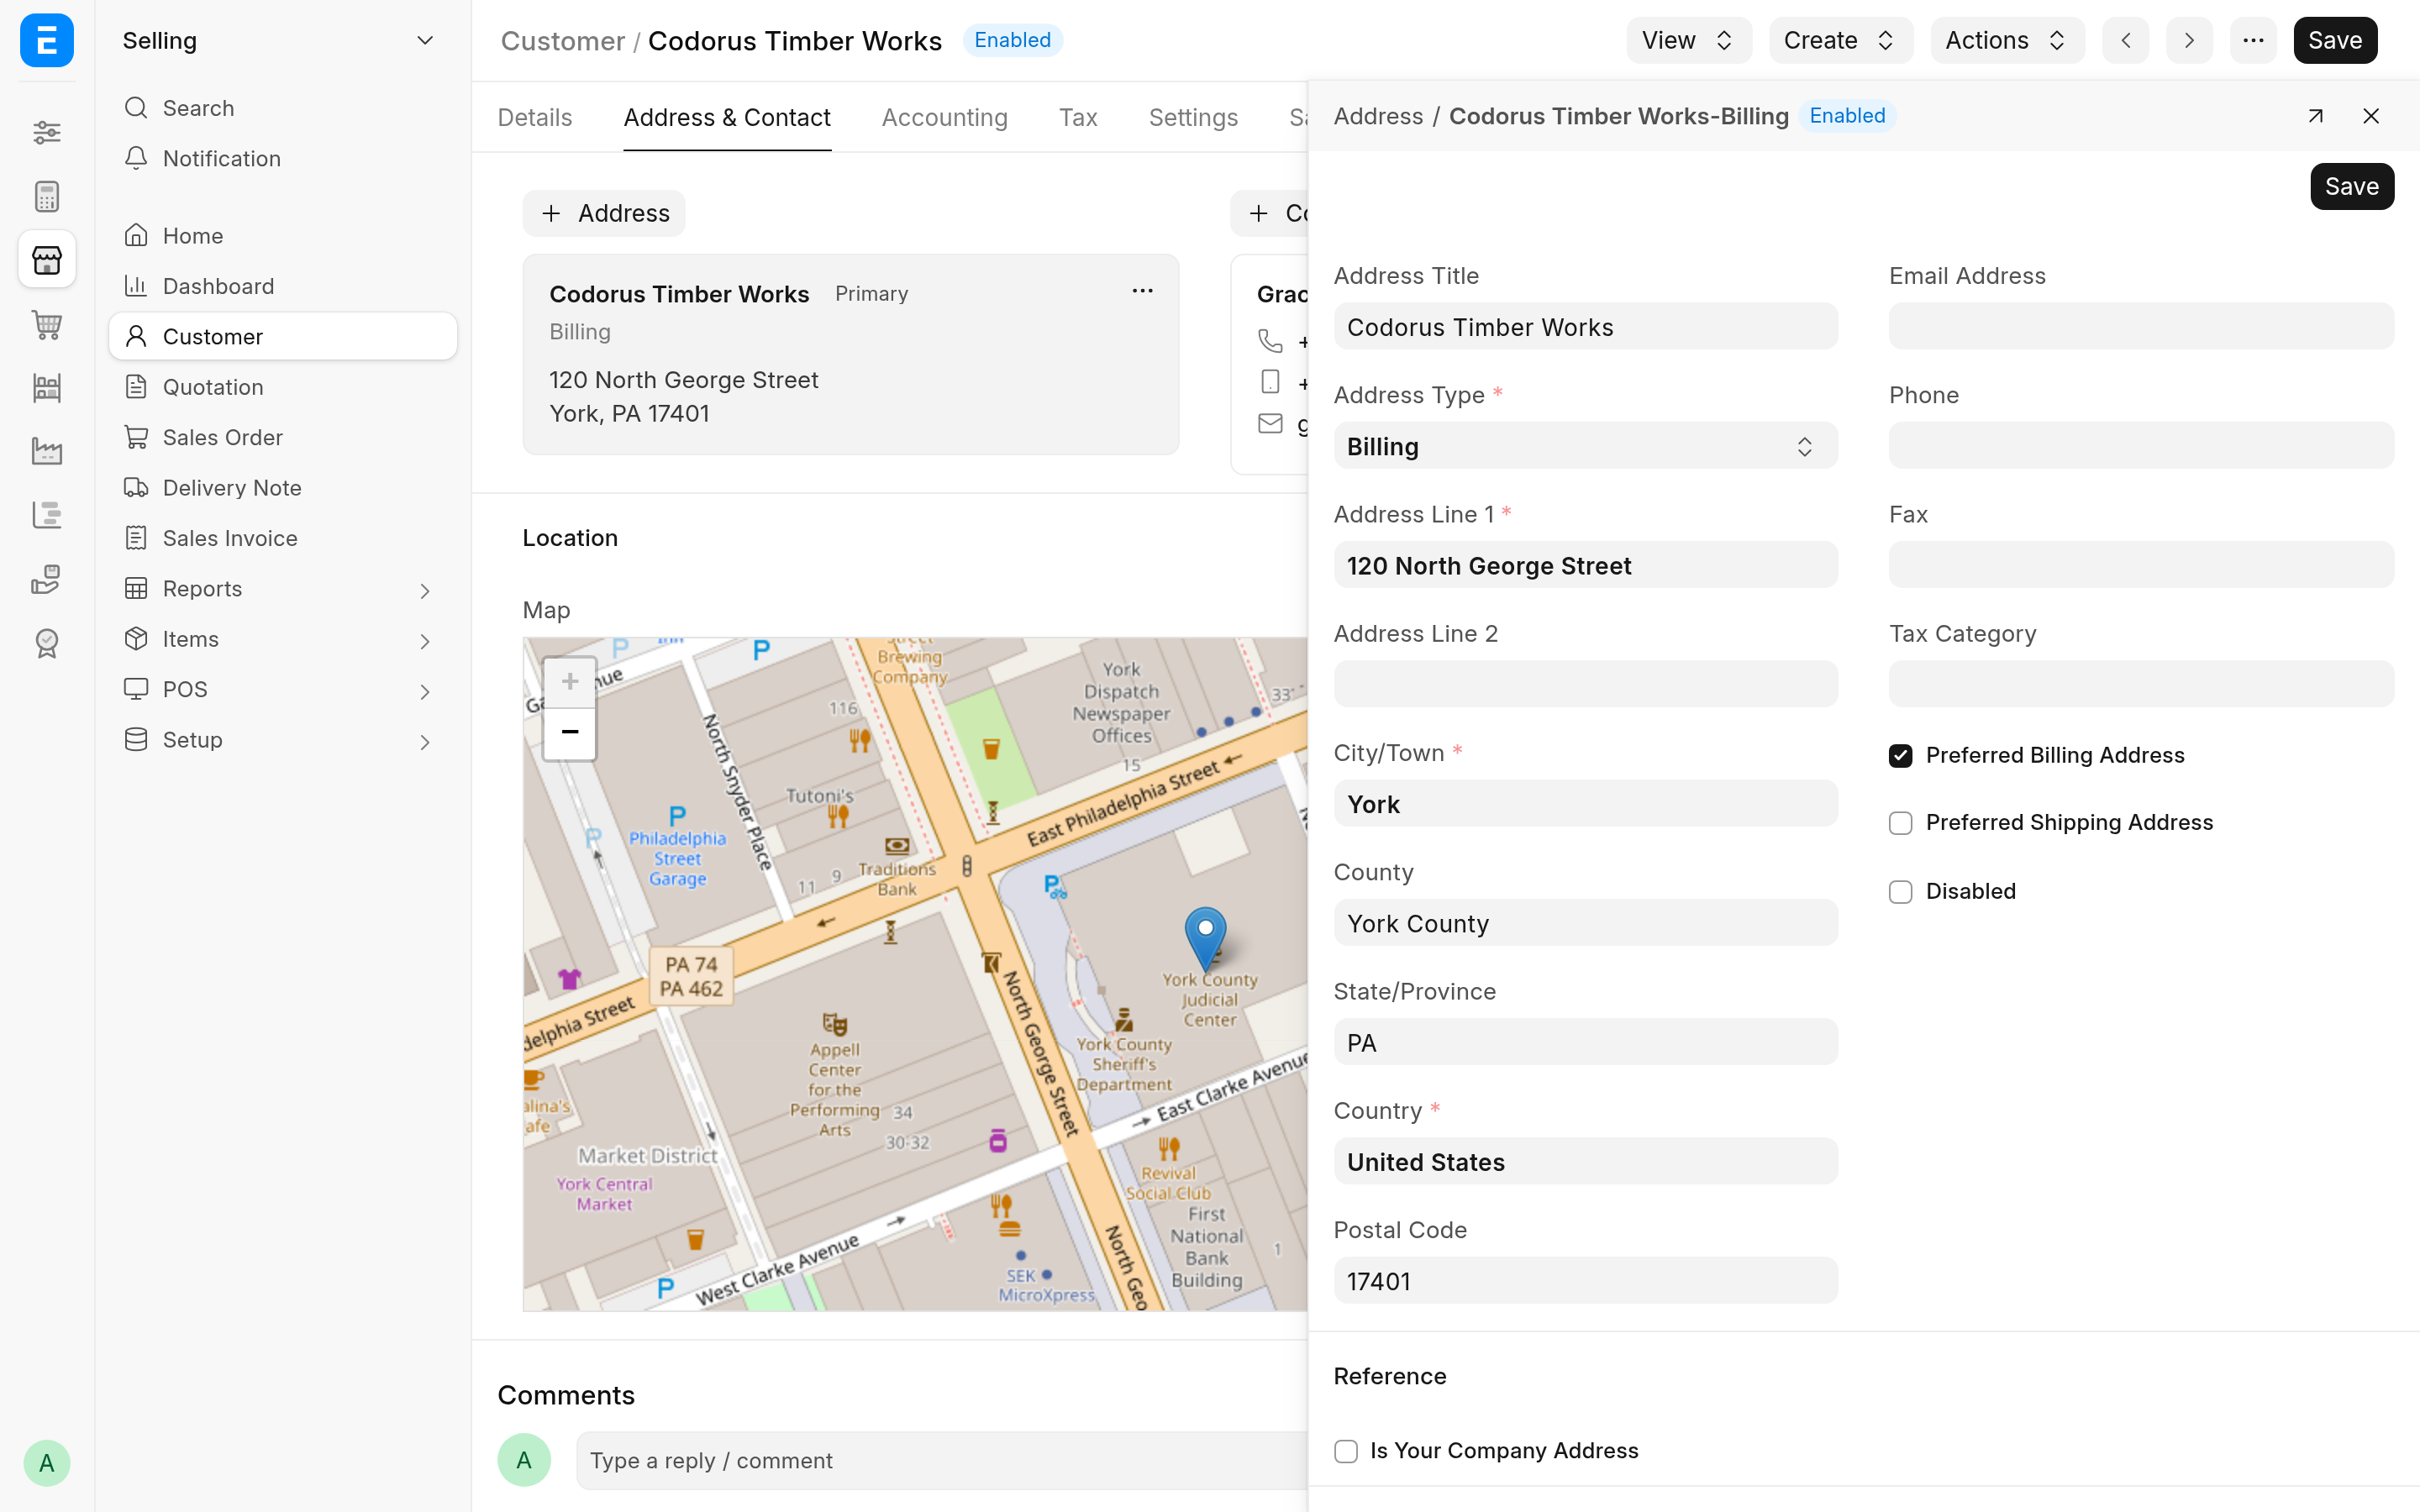
Task: Click the Postal Code field
Action: click(1585, 1280)
